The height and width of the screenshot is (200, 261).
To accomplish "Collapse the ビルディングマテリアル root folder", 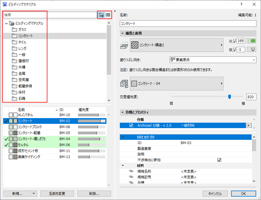I will click(x=6, y=23).
